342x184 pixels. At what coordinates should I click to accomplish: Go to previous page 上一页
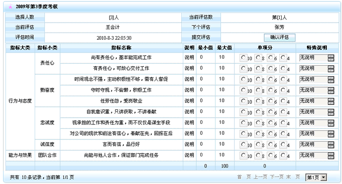pyautogui.click(x=260, y=177)
